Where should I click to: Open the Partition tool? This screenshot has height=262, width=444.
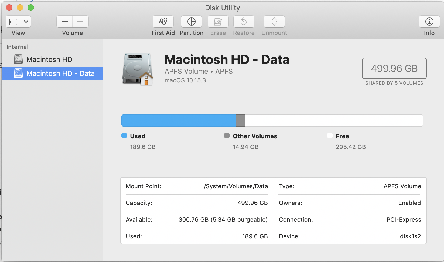pos(192,22)
